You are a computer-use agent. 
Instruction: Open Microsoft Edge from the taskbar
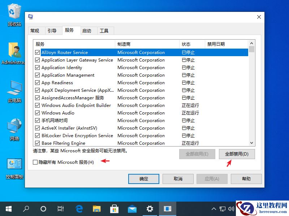[x=79, y=208]
